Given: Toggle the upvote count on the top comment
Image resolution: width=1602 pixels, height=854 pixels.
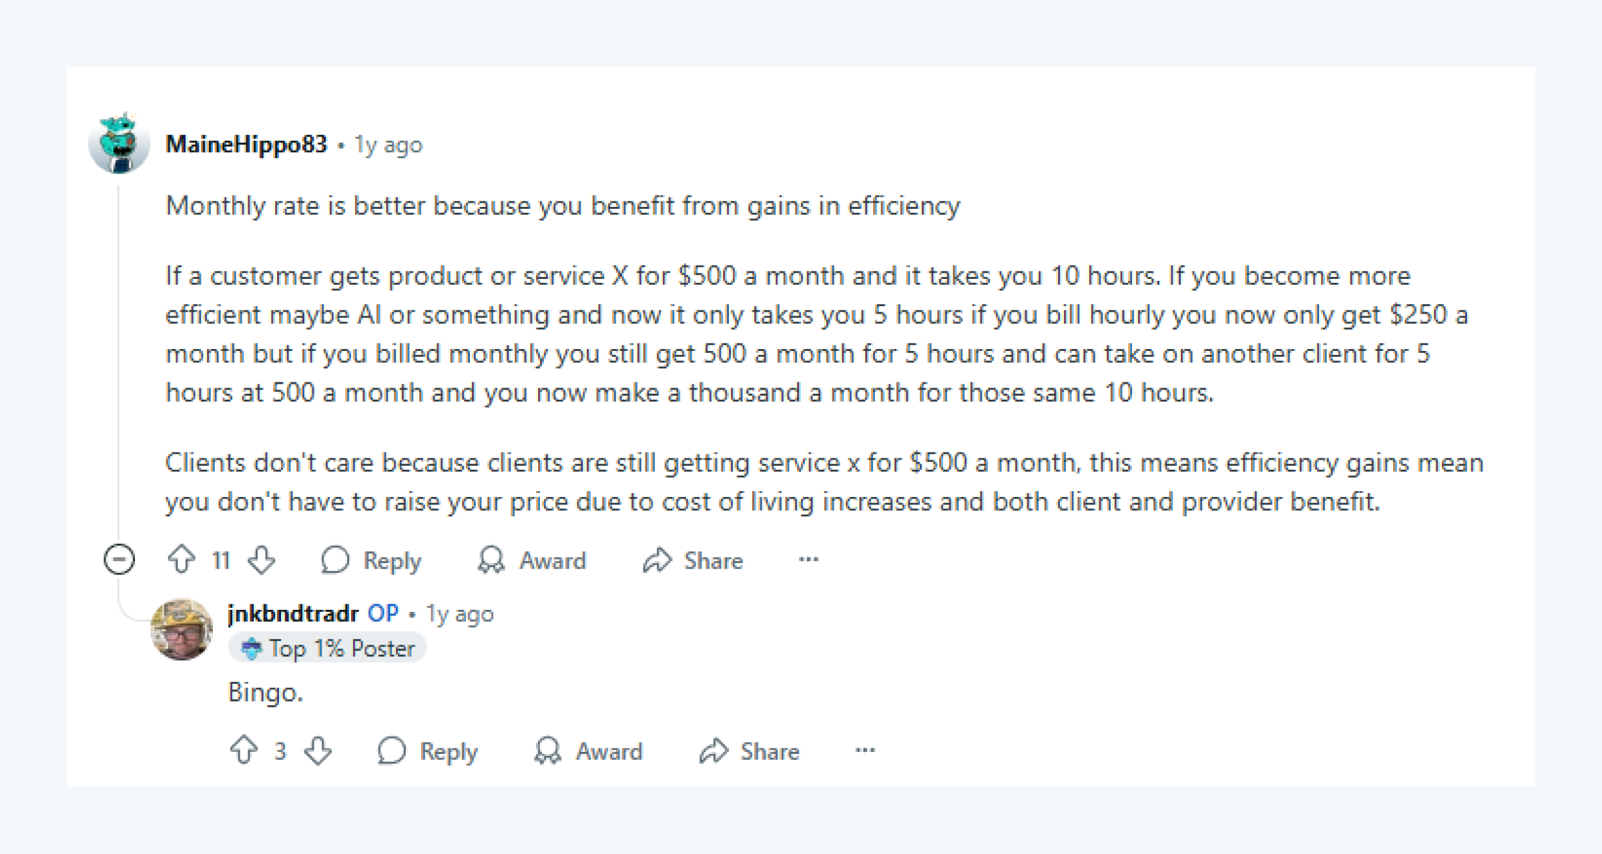Looking at the screenshot, I should [221, 560].
